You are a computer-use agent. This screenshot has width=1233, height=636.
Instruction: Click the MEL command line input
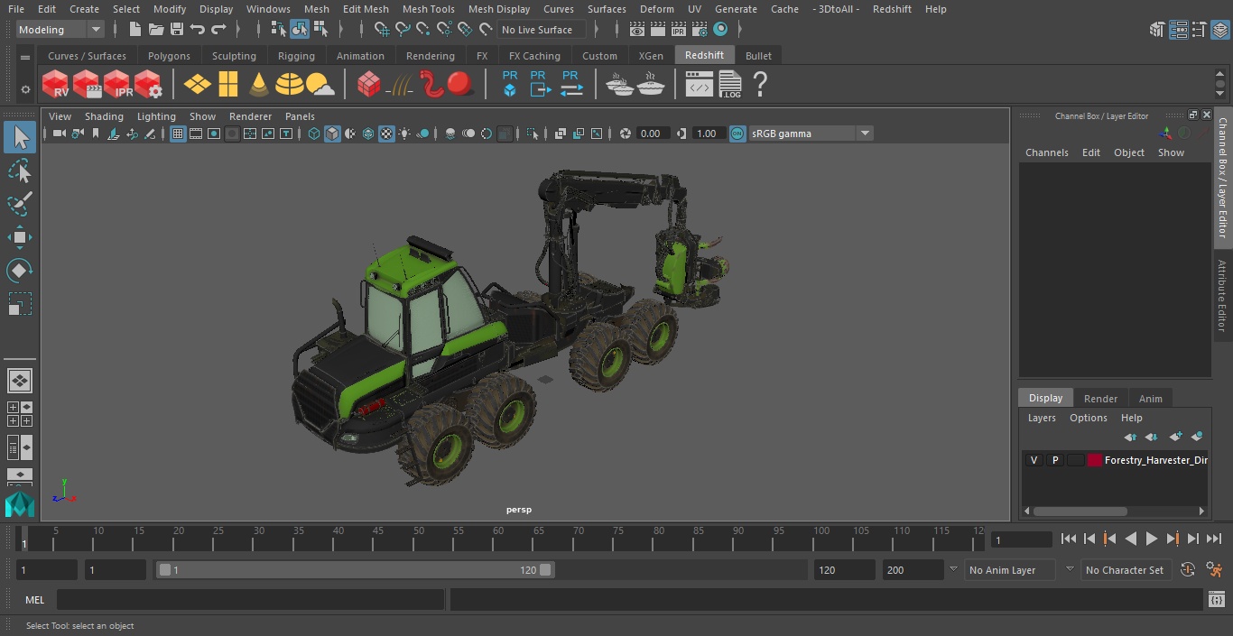[x=250, y=600]
